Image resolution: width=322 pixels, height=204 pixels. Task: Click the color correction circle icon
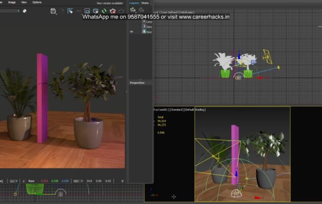[x=25, y=11]
